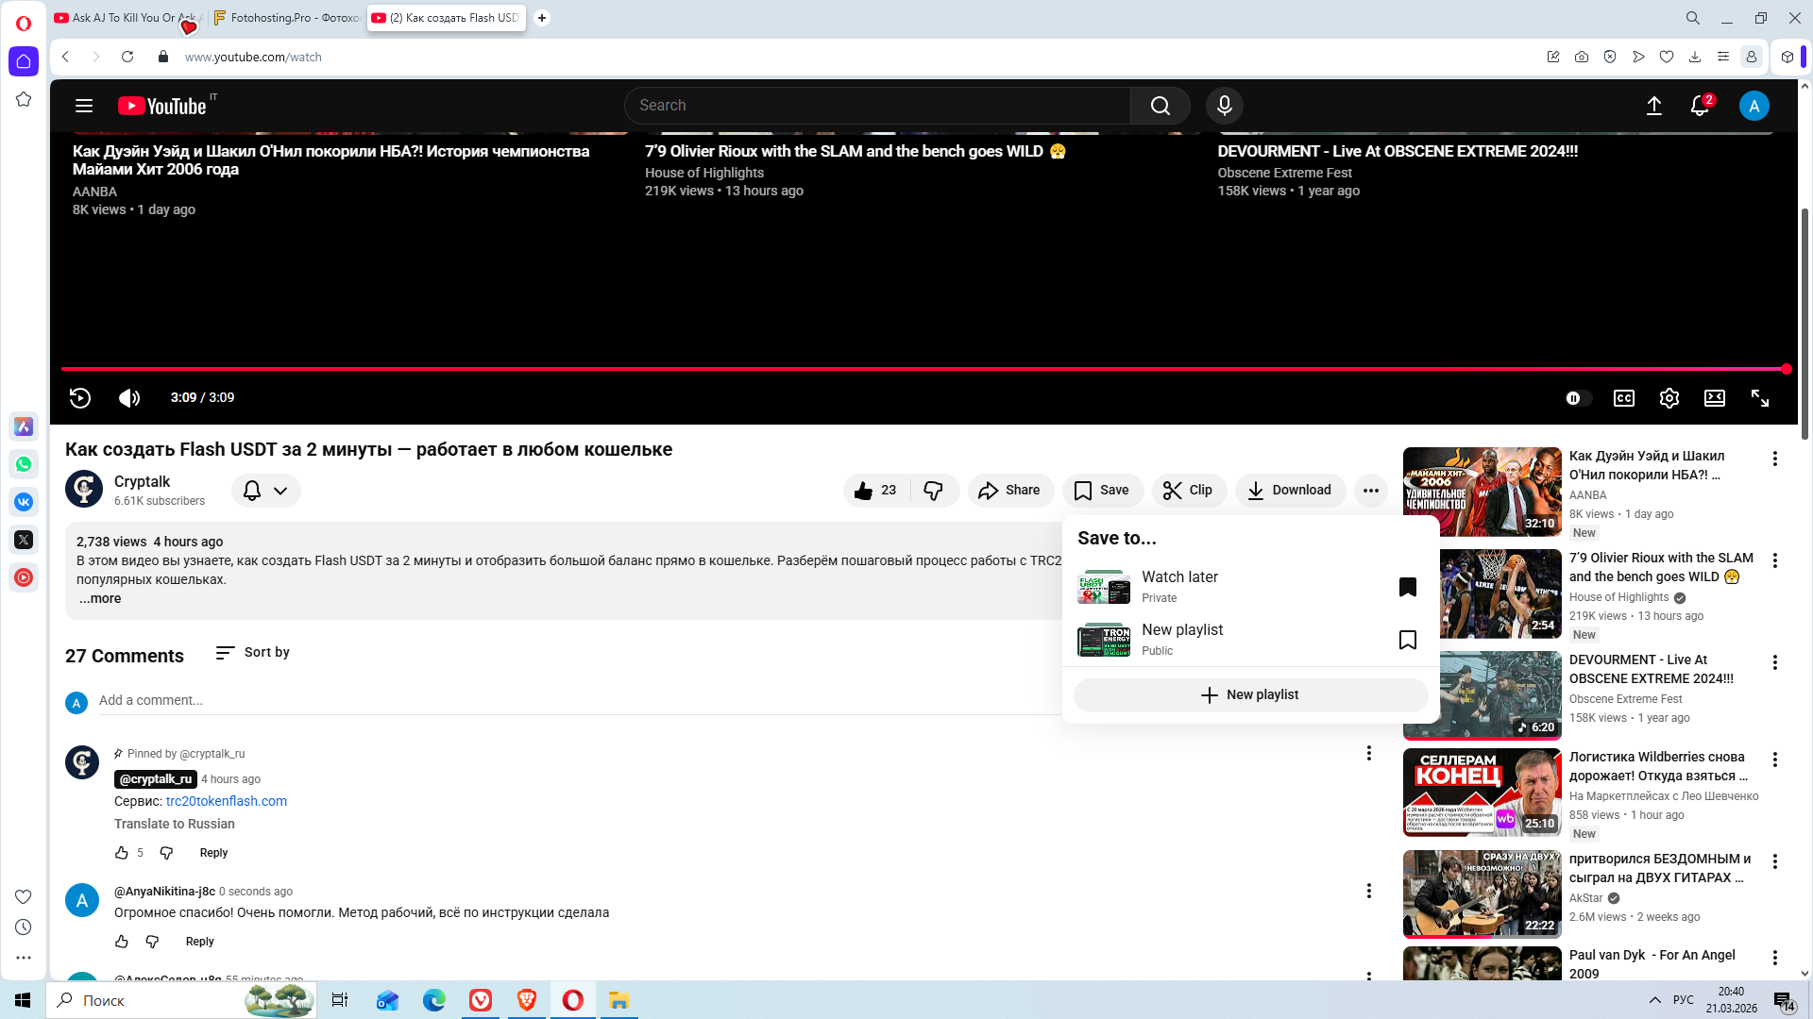Screen dimensions: 1813x1019
Task: Toggle the autoplay switch in the player
Action: [x=1577, y=398]
